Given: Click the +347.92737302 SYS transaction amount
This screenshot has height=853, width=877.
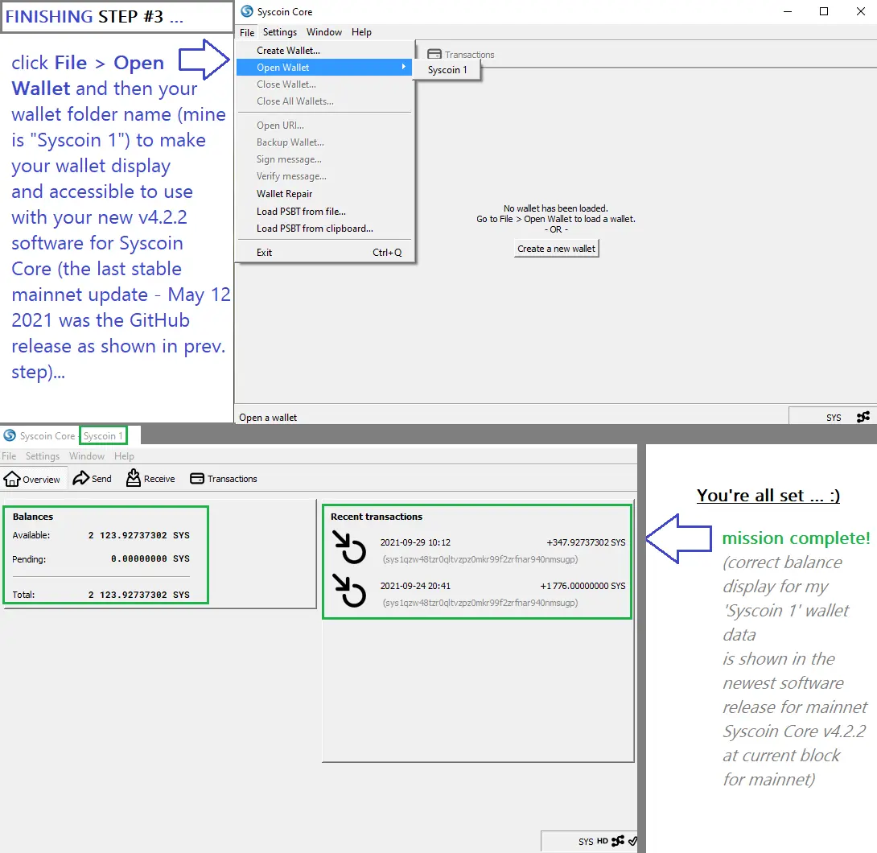Looking at the screenshot, I should click(x=586, y=542).
